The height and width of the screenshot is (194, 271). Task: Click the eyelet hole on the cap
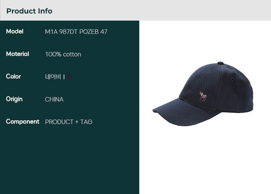233,79
